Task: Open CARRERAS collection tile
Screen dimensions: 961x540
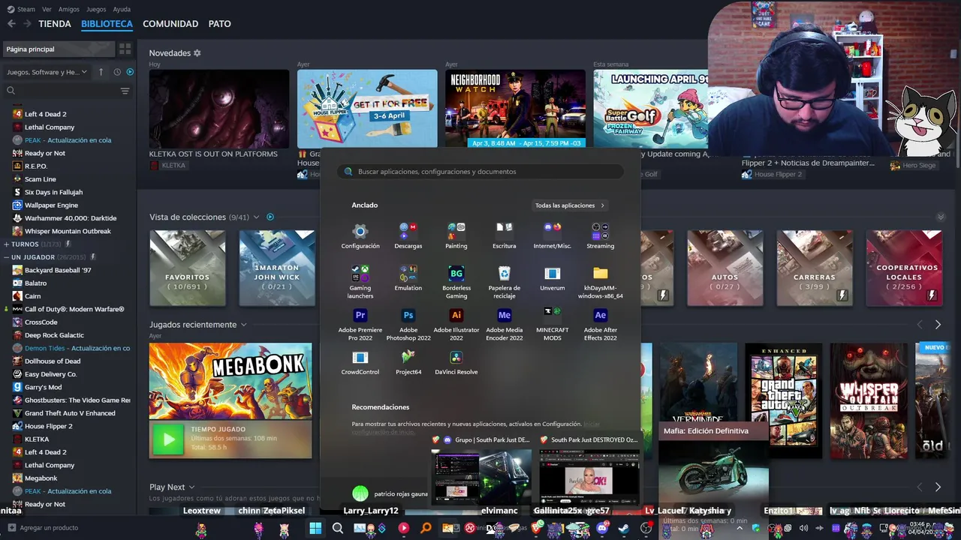Action: tap(814, 268)
